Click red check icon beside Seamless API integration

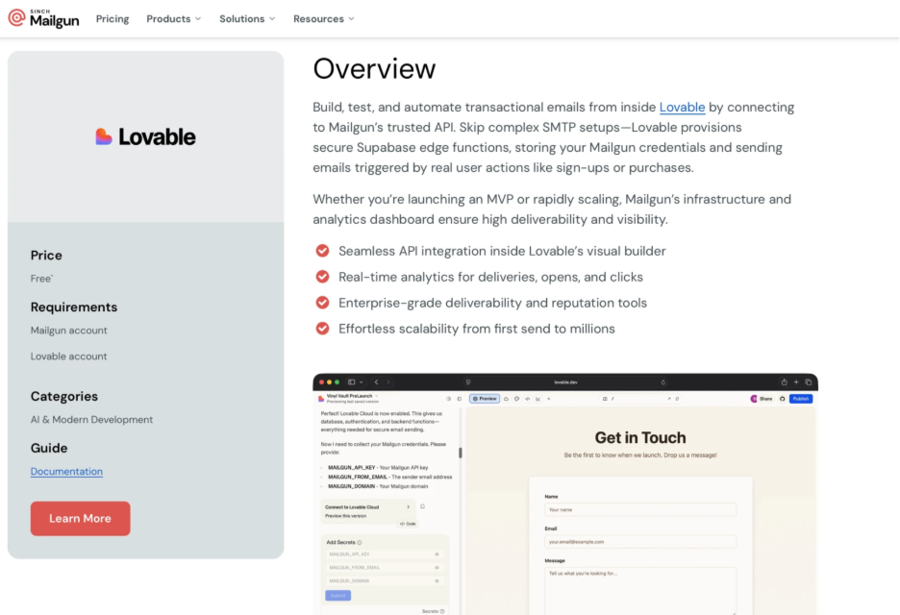tap(323, 251)
